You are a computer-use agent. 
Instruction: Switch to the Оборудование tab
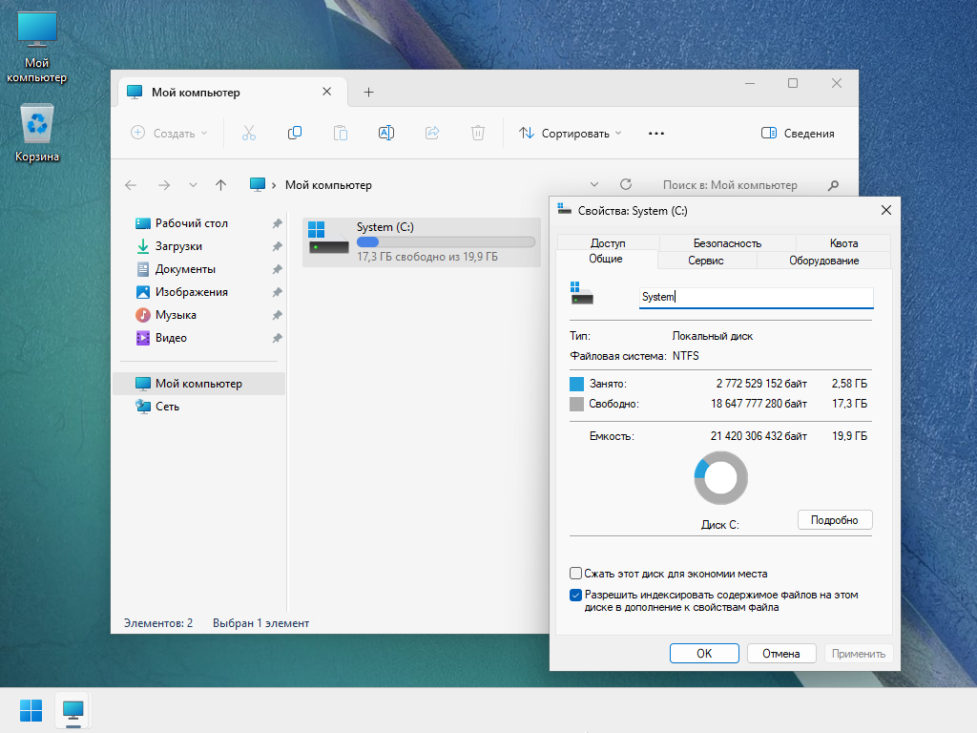click(823, 261)
